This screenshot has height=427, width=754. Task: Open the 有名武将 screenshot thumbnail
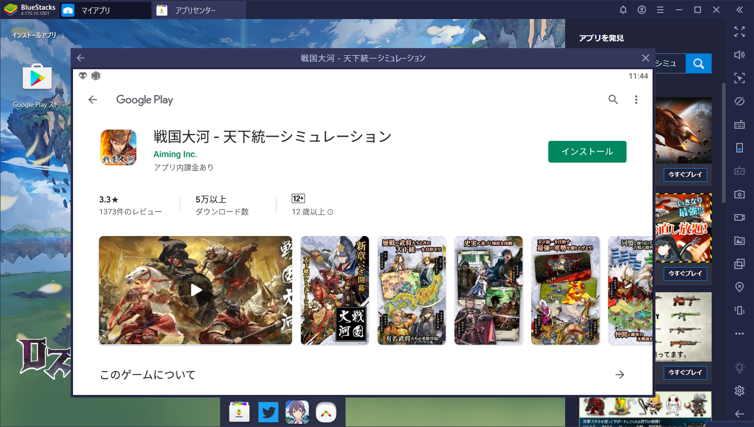(412, 290)
